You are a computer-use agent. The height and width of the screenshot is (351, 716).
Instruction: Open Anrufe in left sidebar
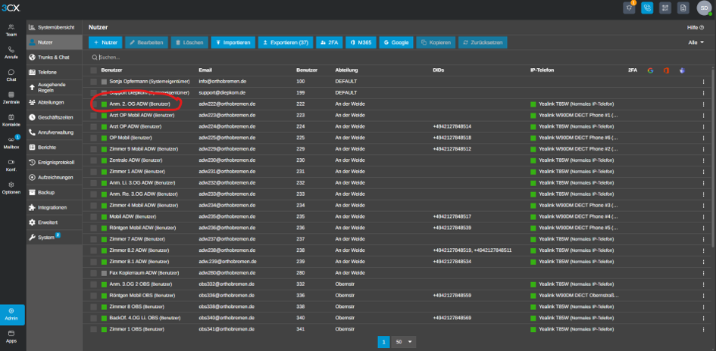point(11,53)
